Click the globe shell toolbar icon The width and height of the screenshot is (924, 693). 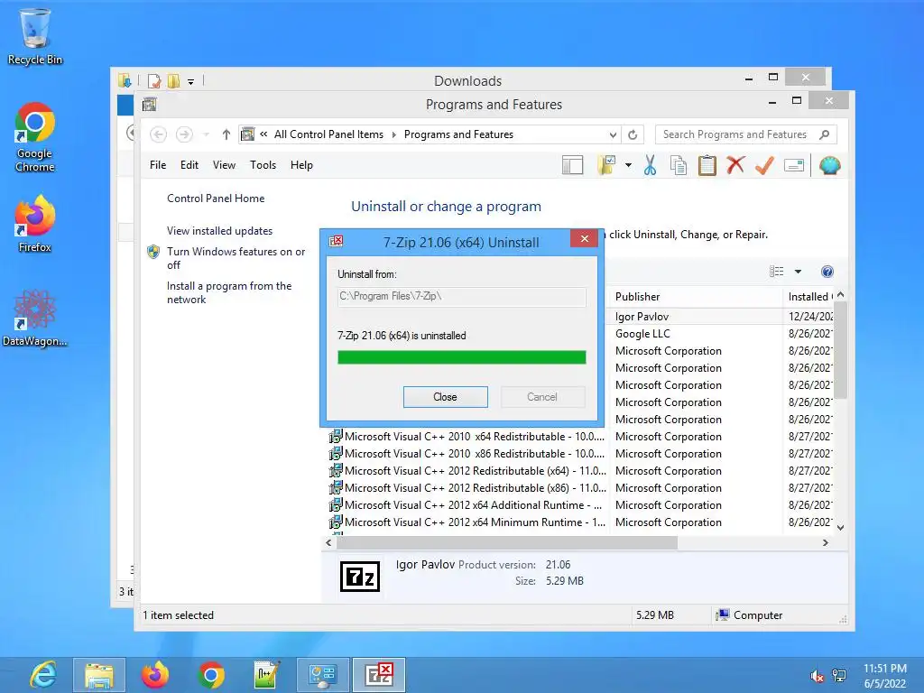(x=829, y=166)
